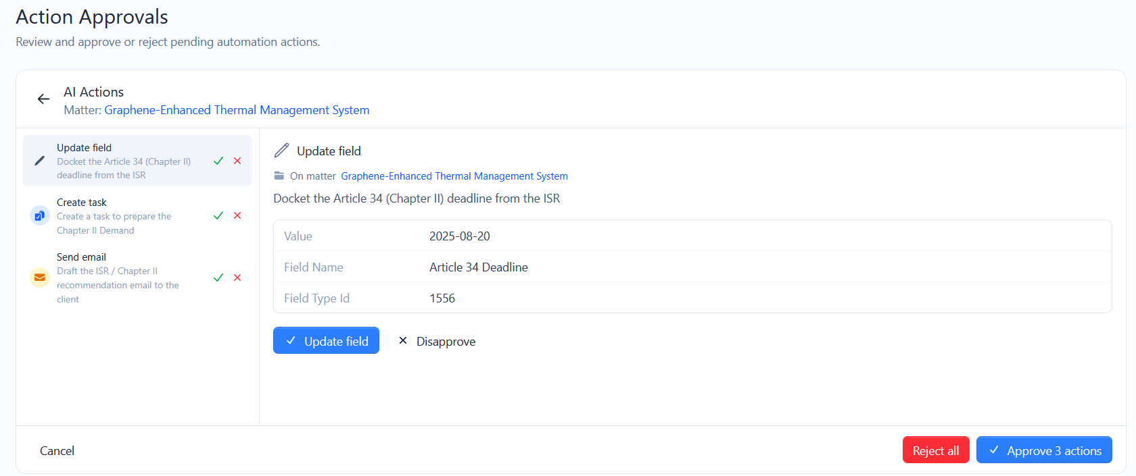This screenshot has height=476, width=1136.
Task: Click the Reject all button
Action: (936, 450)
